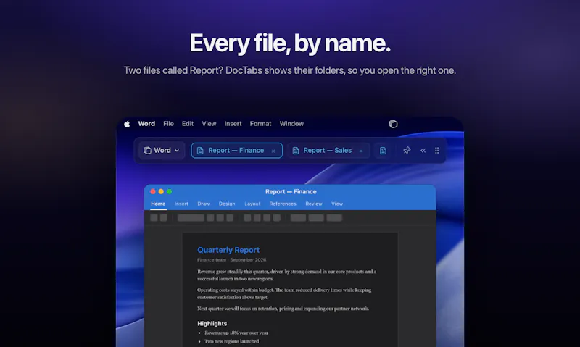
Task: Close the Report — Finance tab
Action: [273, 151]
